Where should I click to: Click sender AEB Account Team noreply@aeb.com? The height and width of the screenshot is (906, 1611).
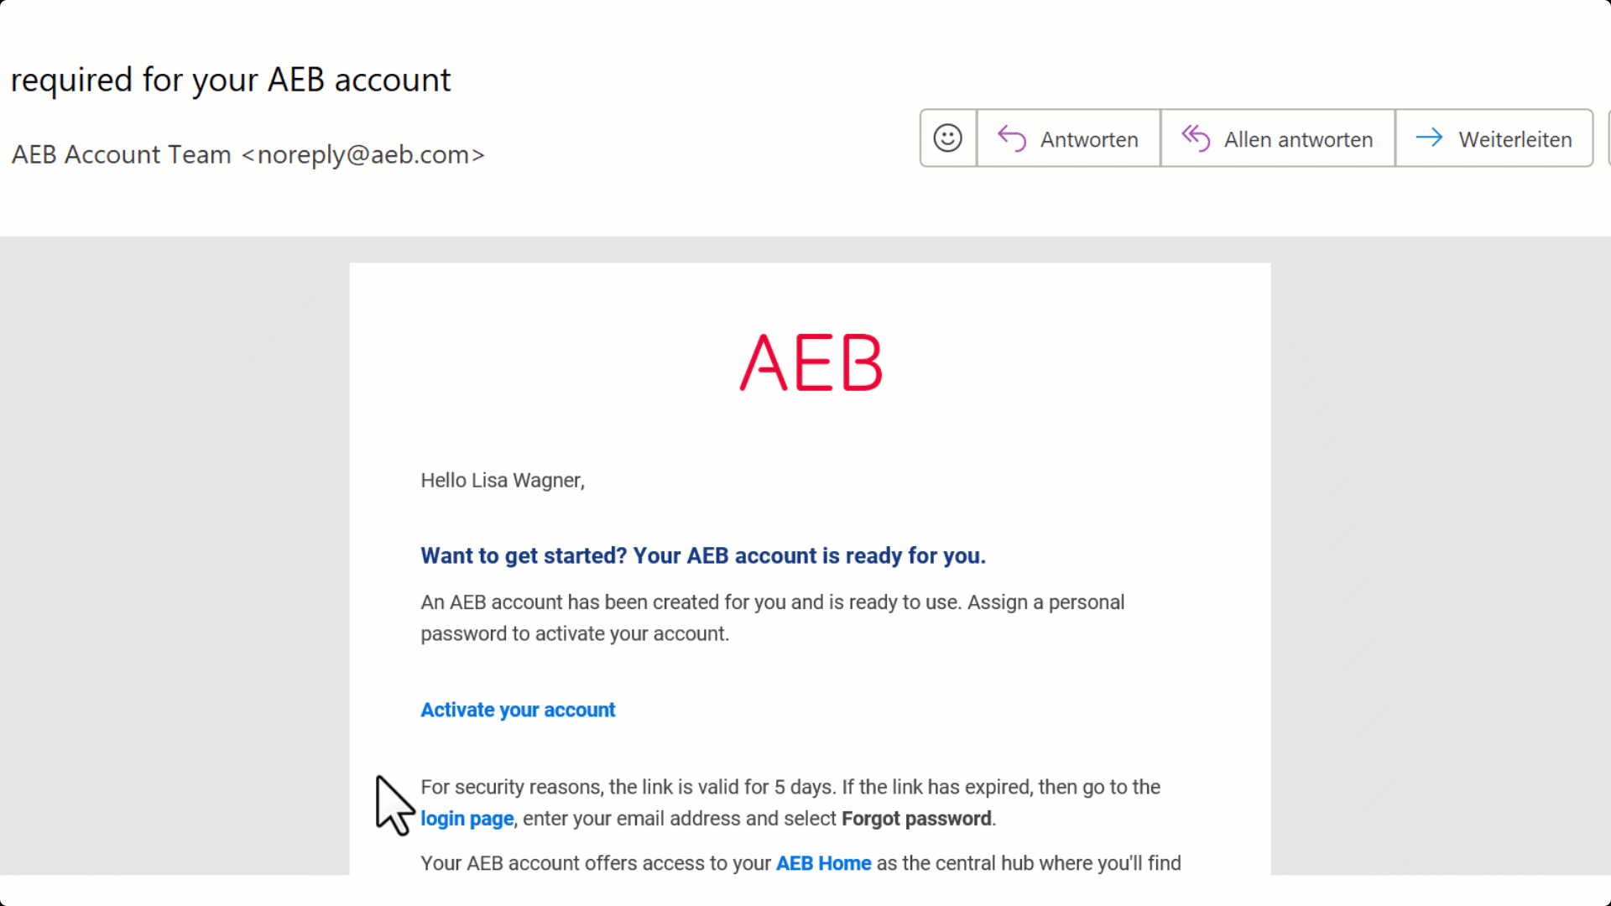pyautogui.click(x=248, y=154)
